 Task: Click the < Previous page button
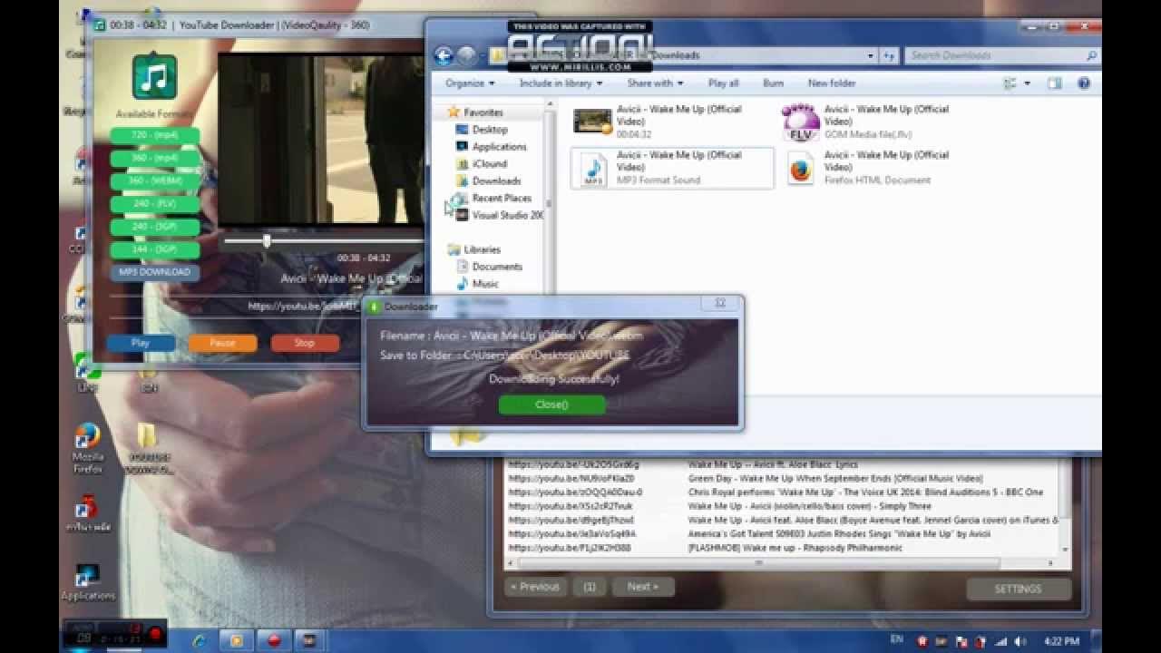(x=535, y=587)
